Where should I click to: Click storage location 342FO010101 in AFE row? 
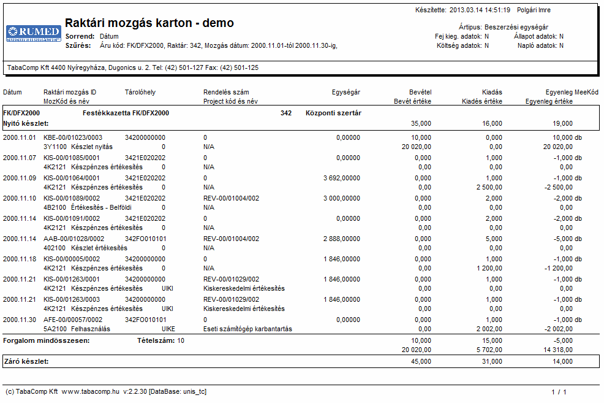146,320
